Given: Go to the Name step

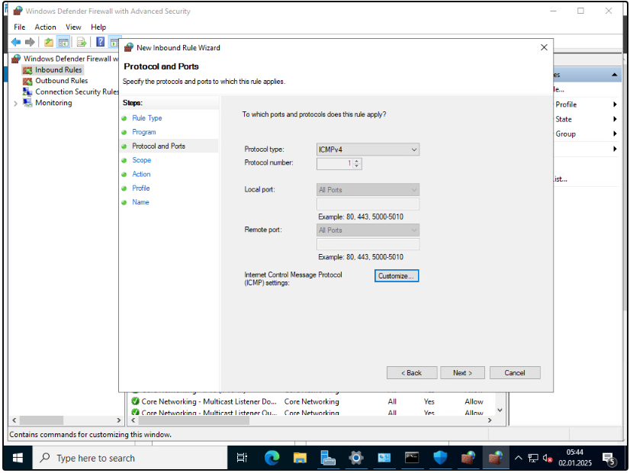Looking at the screenshot, I should [140, 202].
